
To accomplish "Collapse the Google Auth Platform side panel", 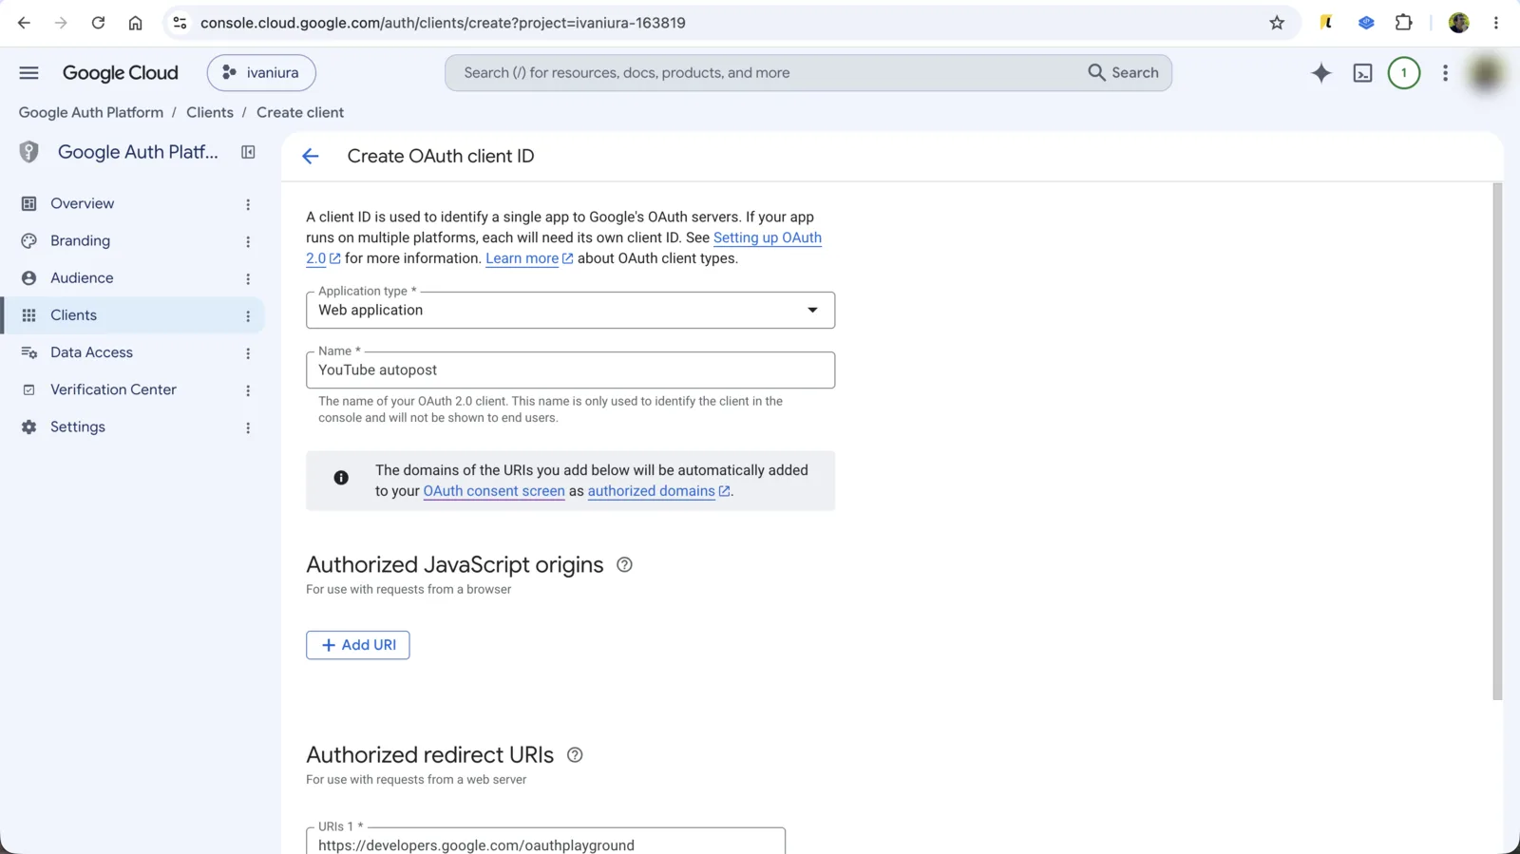I will [248, 152].
